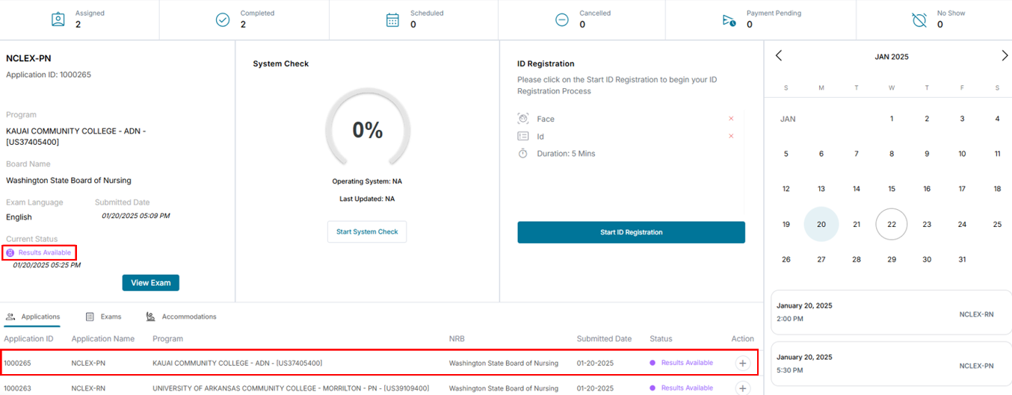
Task: Go to the next calendar month
Action: coord(1005,55)
